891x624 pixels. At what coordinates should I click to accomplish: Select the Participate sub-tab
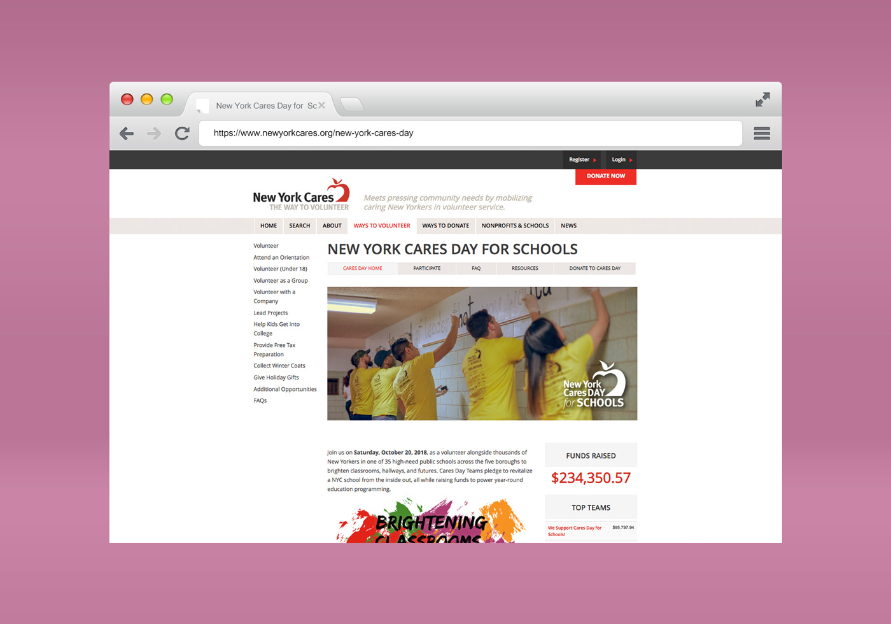click(x=427, y=269)
